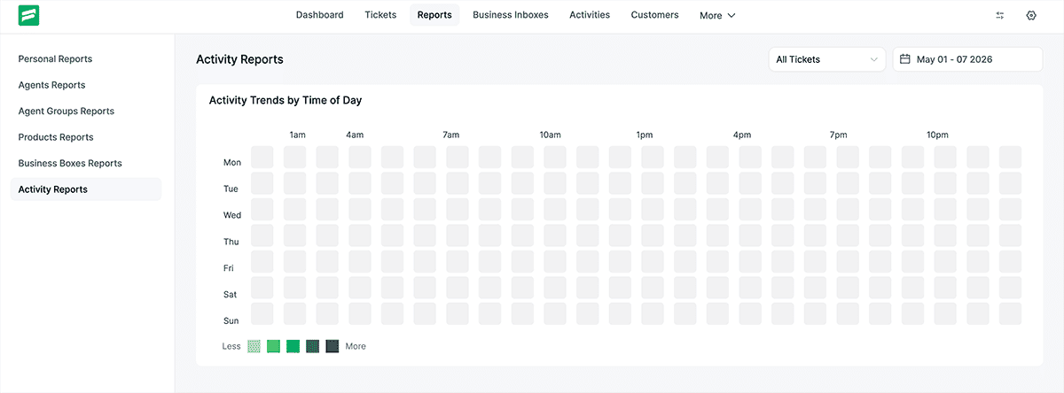The width and height of the screenshot is (1064, 393).
Task: Switch to the Activities tab
Action: (x=590, y=15)
